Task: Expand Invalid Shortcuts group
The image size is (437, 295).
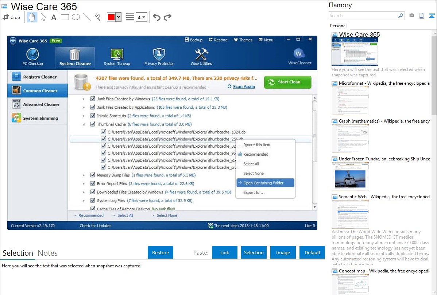Action: coord(83,116)
